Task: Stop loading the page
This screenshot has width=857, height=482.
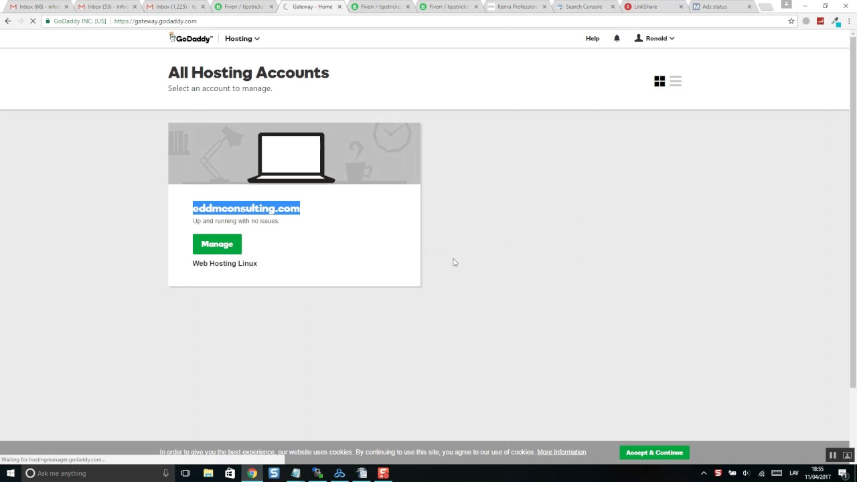Action: click(x=34, y=21)
